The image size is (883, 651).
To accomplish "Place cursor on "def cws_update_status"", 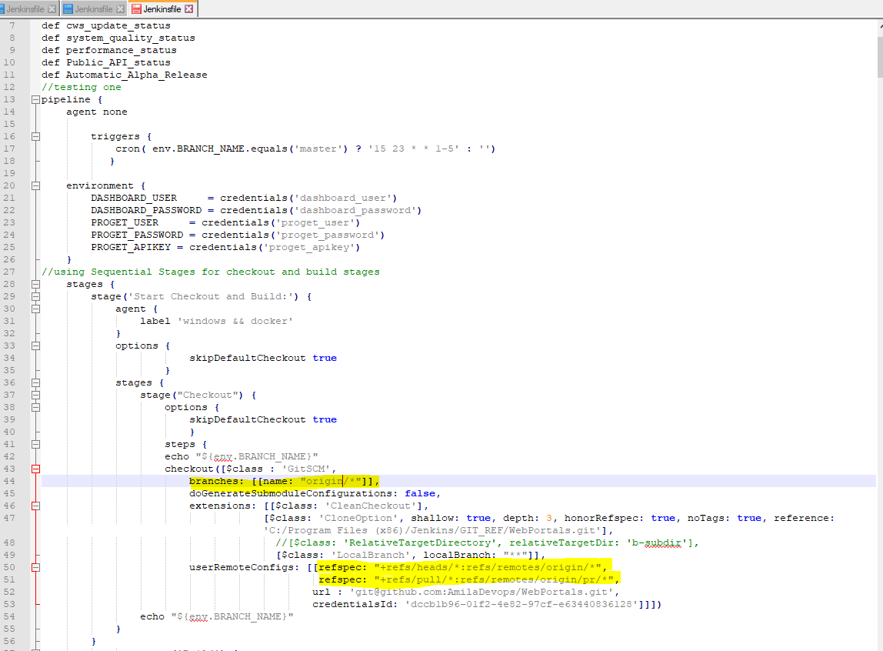I will (x=106, y=26).
